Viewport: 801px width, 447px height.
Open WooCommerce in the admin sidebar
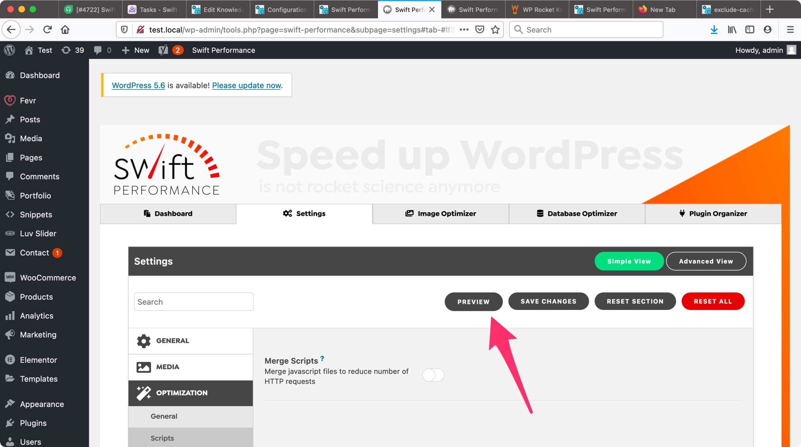(44, 278)
